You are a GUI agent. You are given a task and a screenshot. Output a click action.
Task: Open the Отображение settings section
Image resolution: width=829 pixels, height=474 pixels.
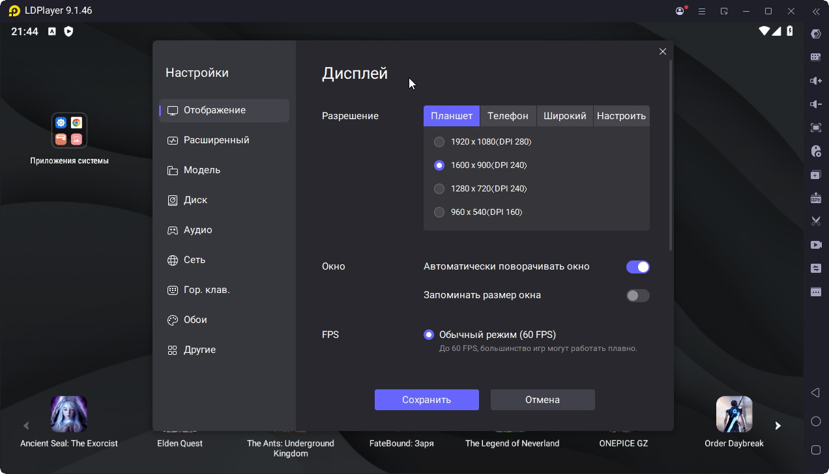tap(224, 111)
